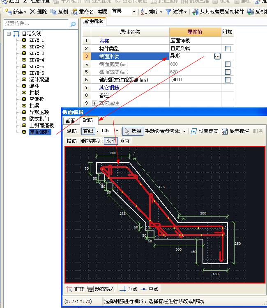Toggle the 垂点 perpendicular snap icon

(x=123, y=289)
